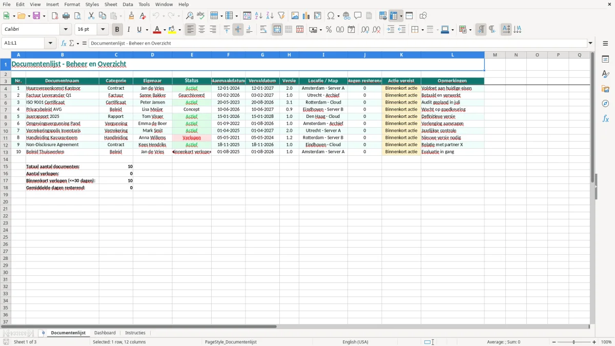Open the underline style dropdown arrow
The image size is (615, 346).
[x=147, y=30]
